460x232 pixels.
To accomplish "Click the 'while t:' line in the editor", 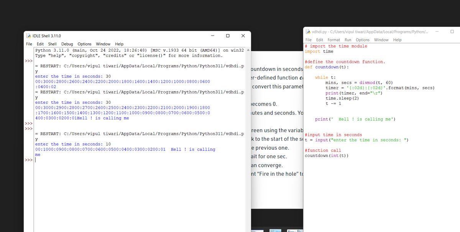I will click(325, 77).
